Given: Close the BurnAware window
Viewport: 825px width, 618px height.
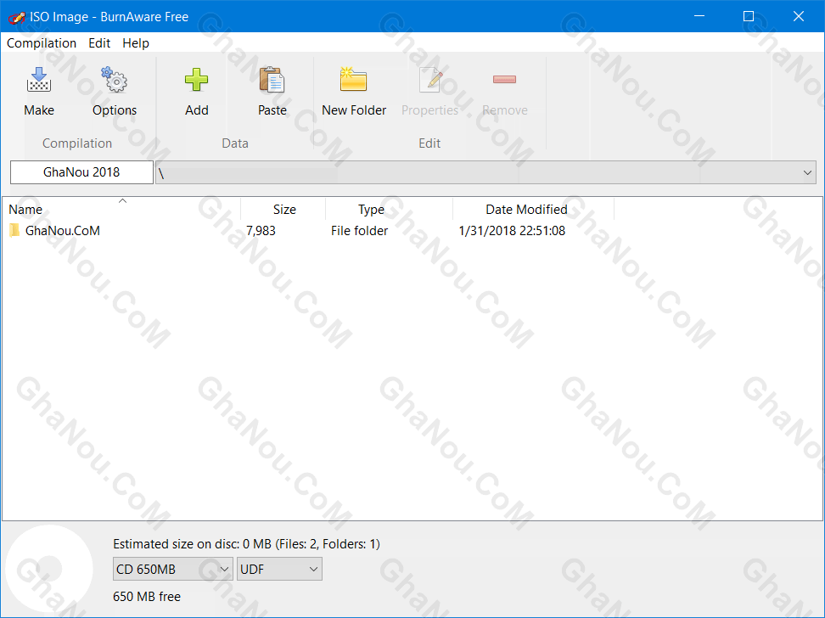Looking at the screenshot, I should tap(798, 16).
